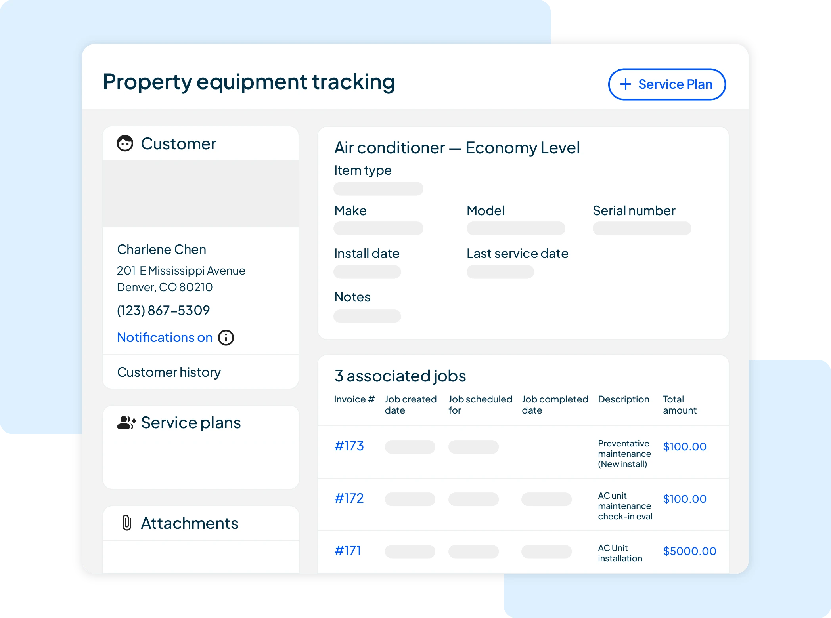Click the Customer section header
Viewport: 831px width, 618px height.
point(178,143)
